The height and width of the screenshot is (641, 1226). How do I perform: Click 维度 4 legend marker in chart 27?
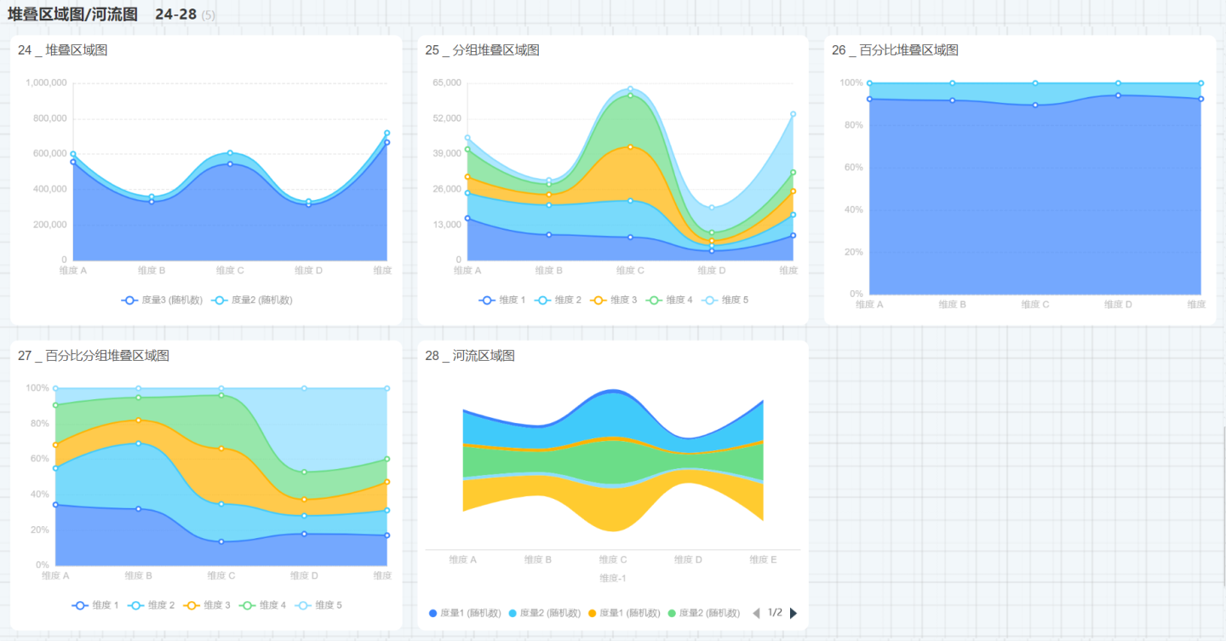click(248, 605)
